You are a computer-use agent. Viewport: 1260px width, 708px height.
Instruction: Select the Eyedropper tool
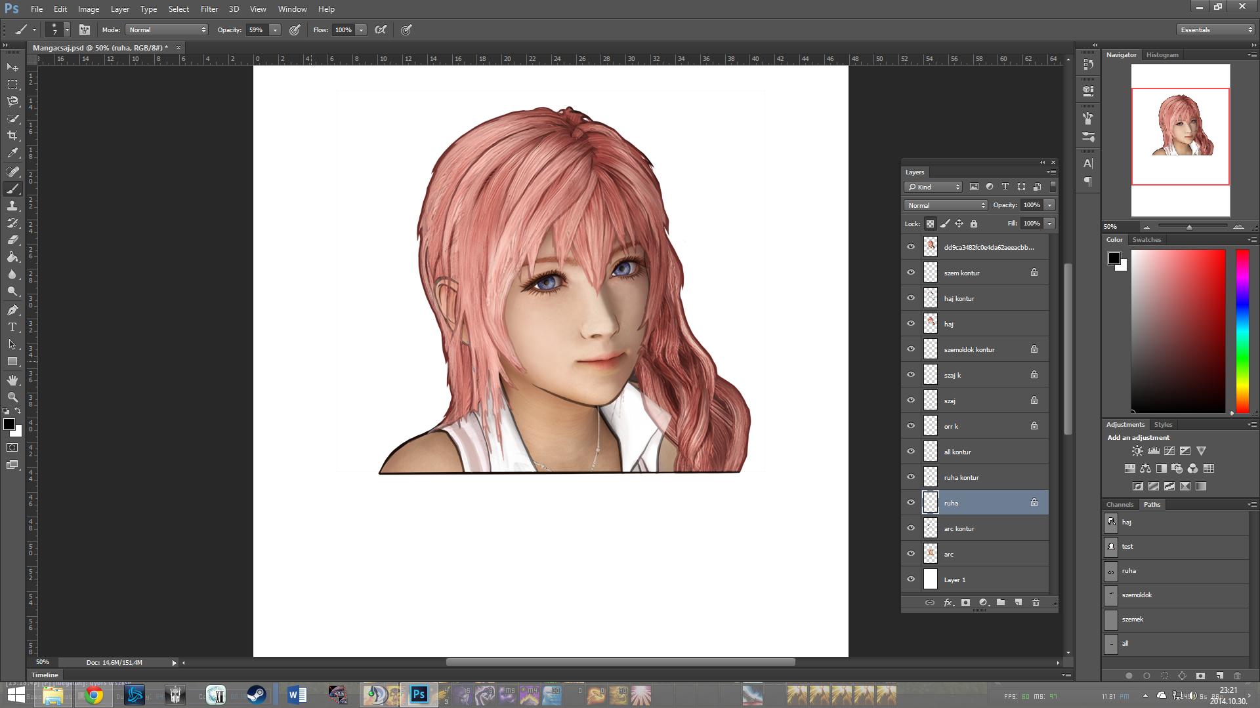click(12, 153)
